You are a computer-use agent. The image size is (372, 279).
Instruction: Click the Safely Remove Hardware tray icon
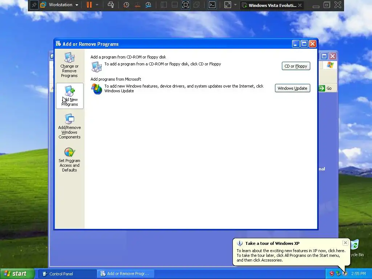338,274
